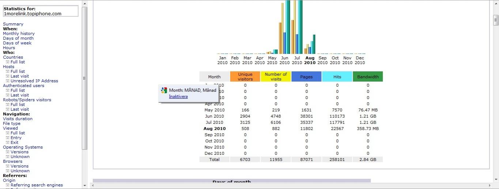Click the Jul 2010 bar group in chart
This screenshot has width=499, height=189.
297,27
